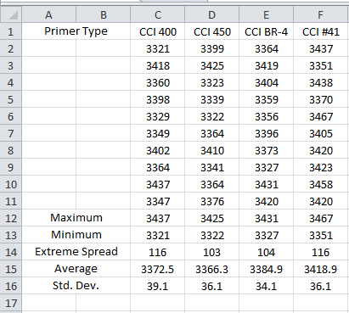
Task: Select cell containing 3438
Action: (x=320, y=82)
